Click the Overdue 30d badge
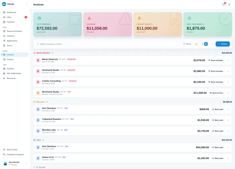The image size is (235, 169). [71, 59]
